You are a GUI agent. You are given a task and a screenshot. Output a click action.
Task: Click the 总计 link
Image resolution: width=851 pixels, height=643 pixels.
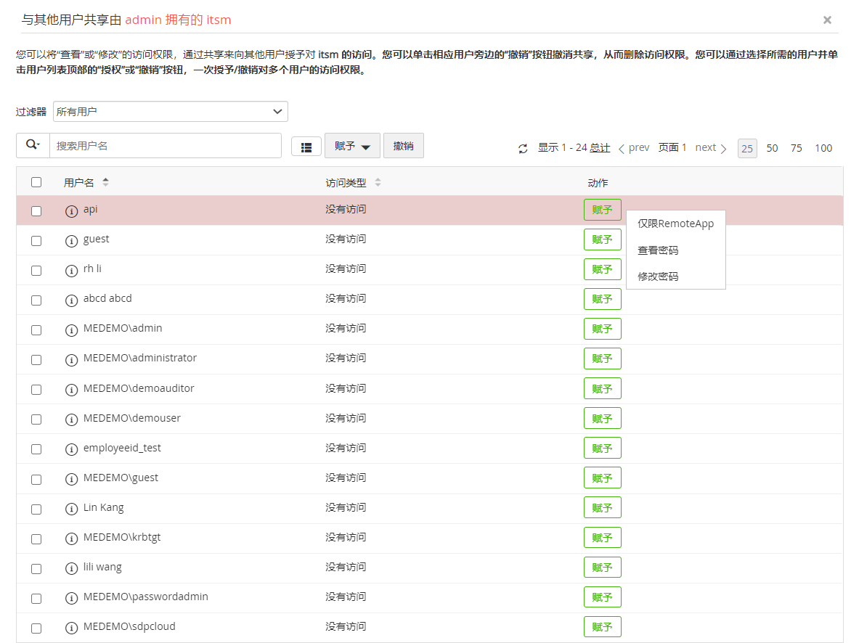tap(600, 147)
